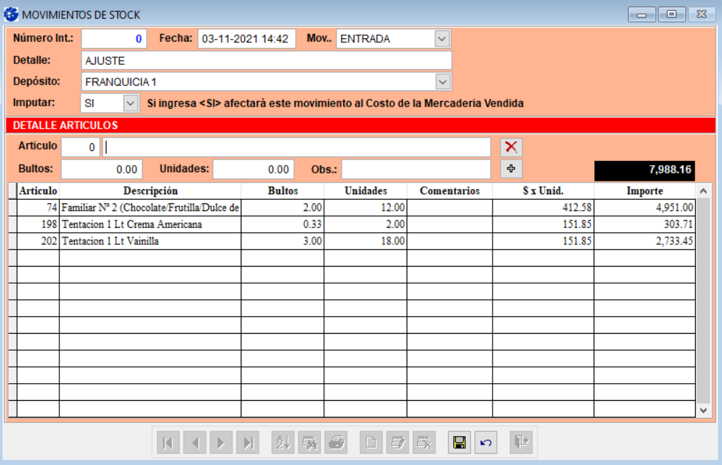Click the Obs. input field
The width and height of the screenshot is (722, 465).
click(416, 169)
